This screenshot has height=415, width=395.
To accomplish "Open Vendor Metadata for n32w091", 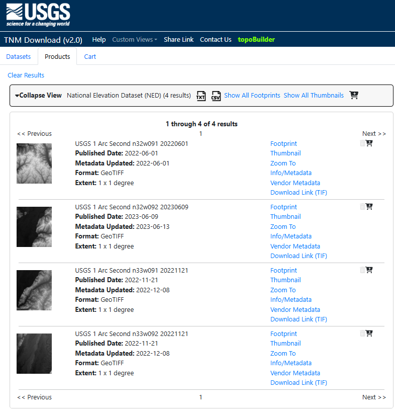I will [295, 183].
